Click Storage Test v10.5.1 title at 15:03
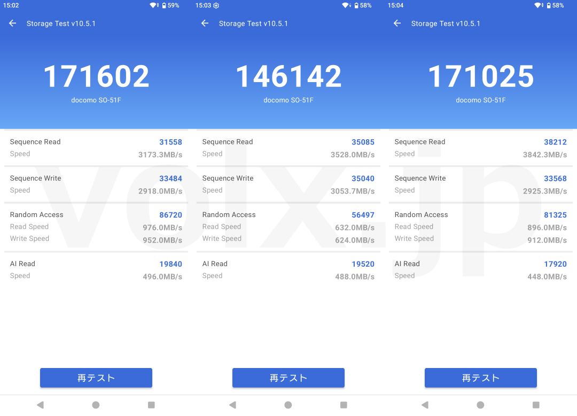 pyautogui.click(x=254, y=23)
